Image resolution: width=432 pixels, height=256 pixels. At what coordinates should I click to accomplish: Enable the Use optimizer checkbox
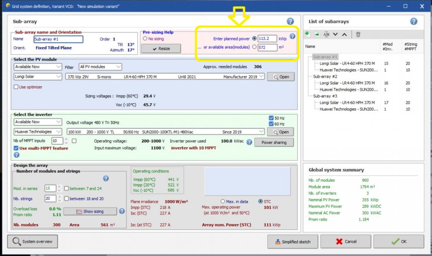16,87
